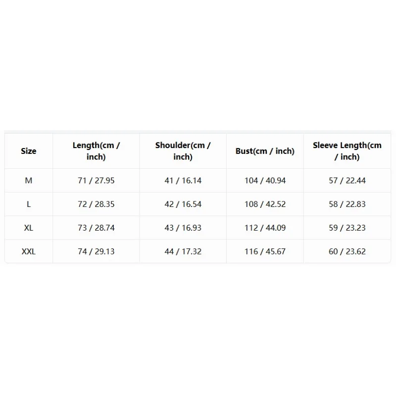Click the Bust(cm / inch) header
Image resolution: width=396 pixels, height=396 pixels.
[x=265, y=151]
